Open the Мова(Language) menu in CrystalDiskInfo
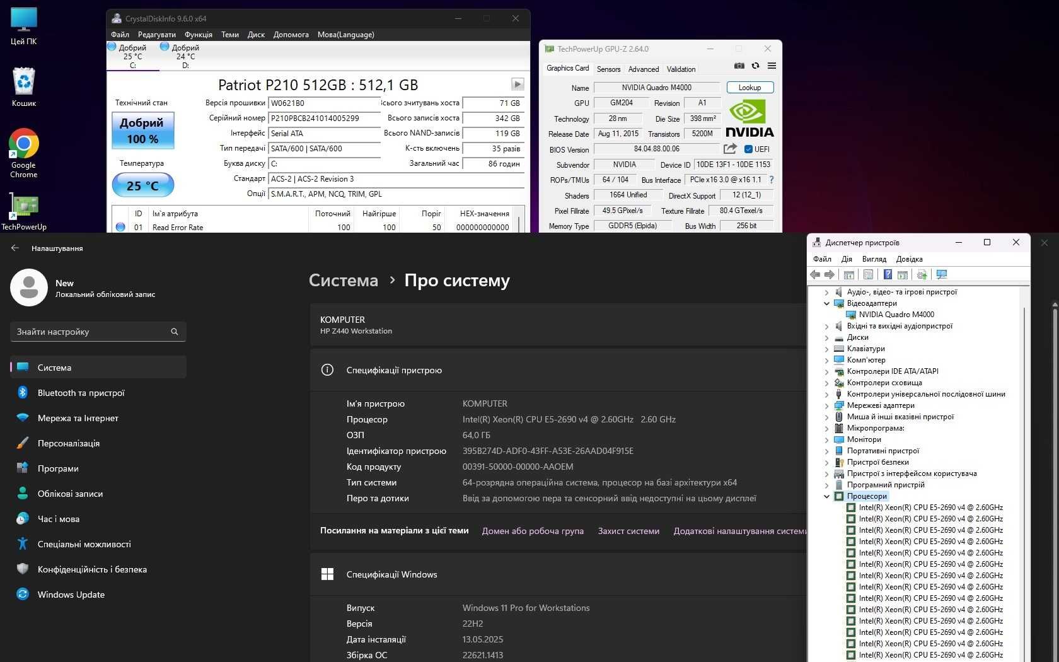Image resolution: width=1059 pixels, height=662 pixels. coord(346,35)
